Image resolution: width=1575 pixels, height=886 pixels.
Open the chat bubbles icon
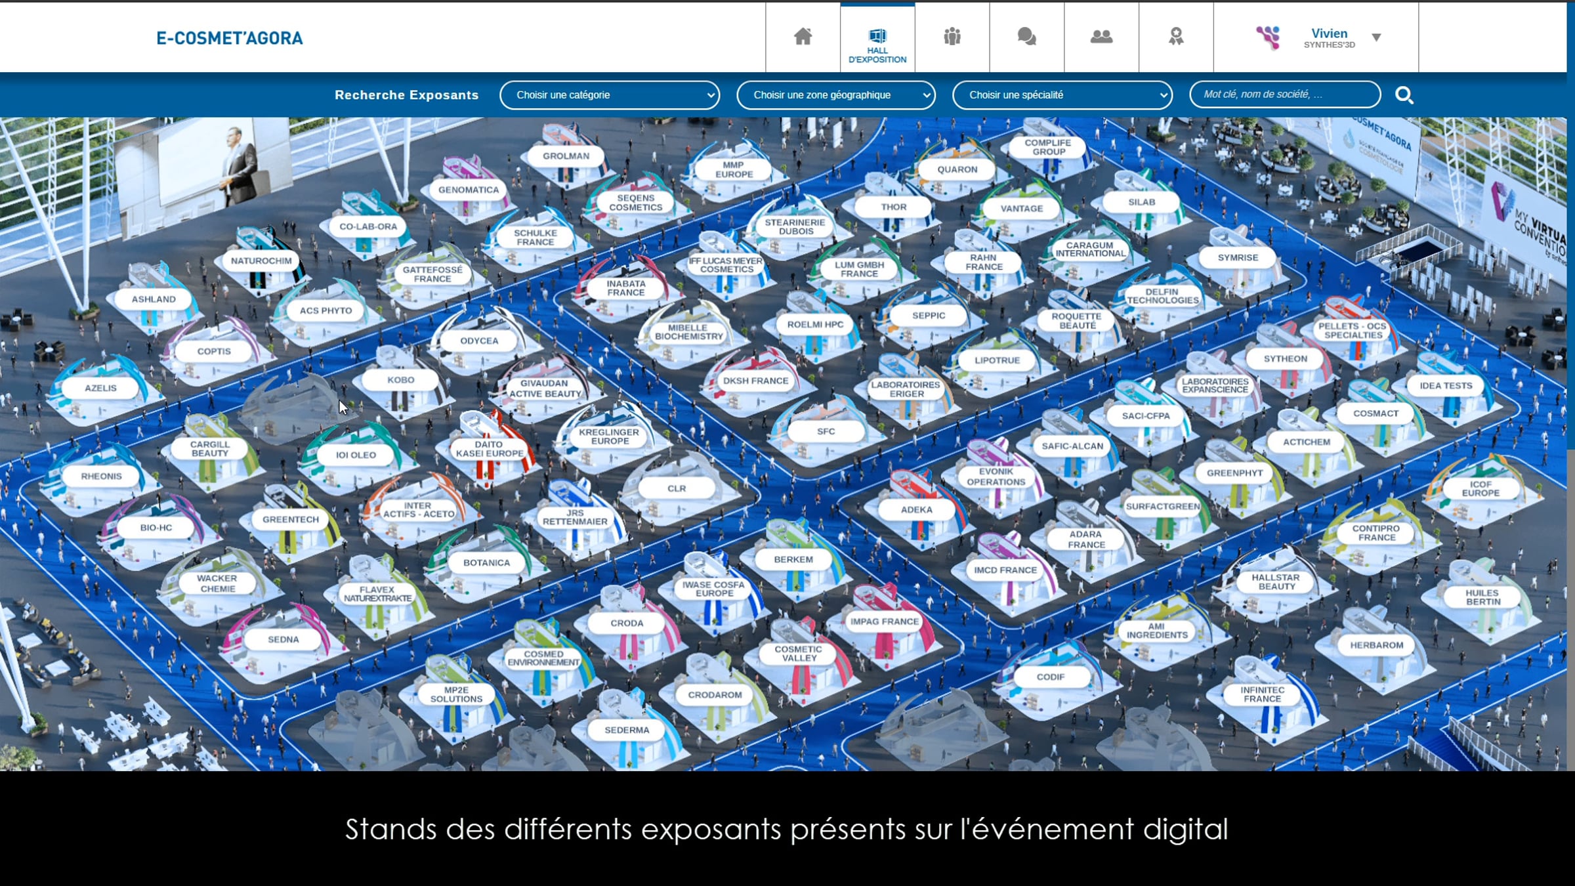tap(1026, 37)
